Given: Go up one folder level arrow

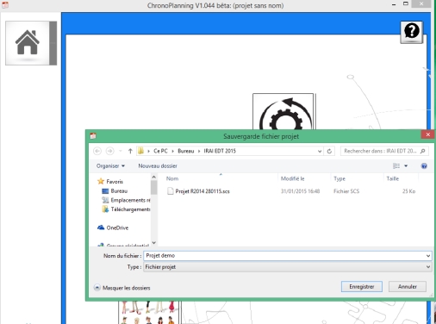Looking at the screenshot, I should coord(130,151).
